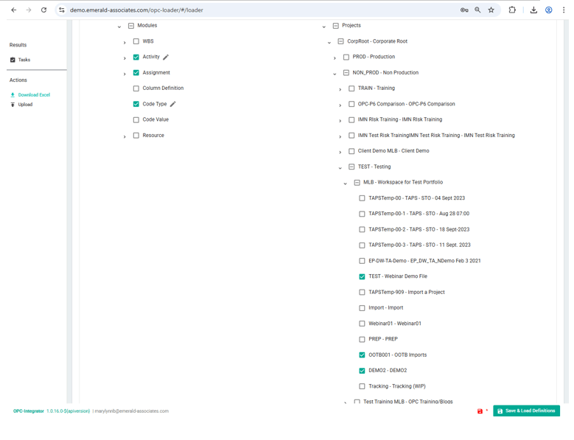The image size is (574, 440).
Task: Check Webinar01 - Webinar01 project checkbox
Action: click(x=362, y=324)
